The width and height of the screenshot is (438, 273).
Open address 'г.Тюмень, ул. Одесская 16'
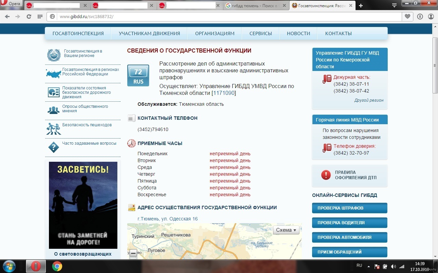click(168, 219)
